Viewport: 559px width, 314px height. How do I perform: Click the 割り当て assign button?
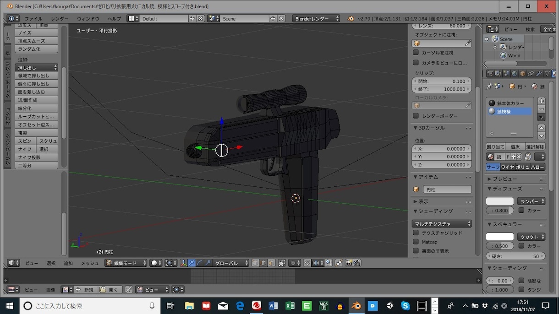495,146
